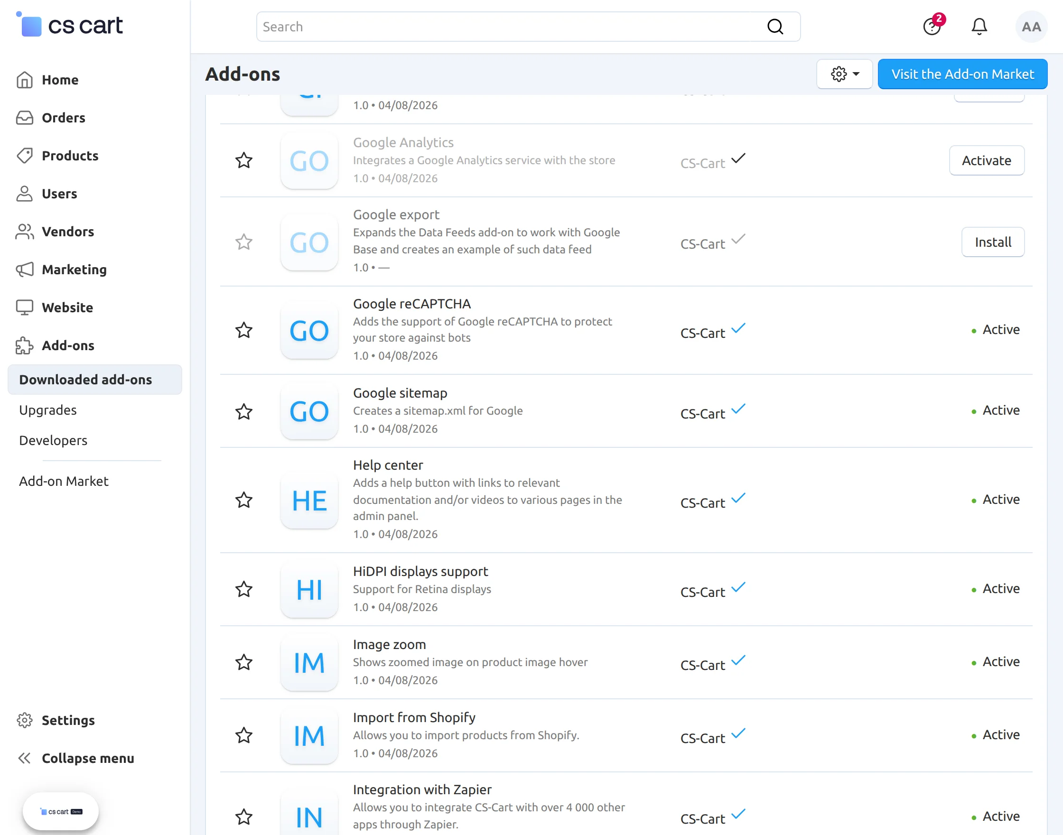This screenshot has height=835, width=1063.
Task: Click the Add-ons puzzle icon
Action: [x=25, y=345]
